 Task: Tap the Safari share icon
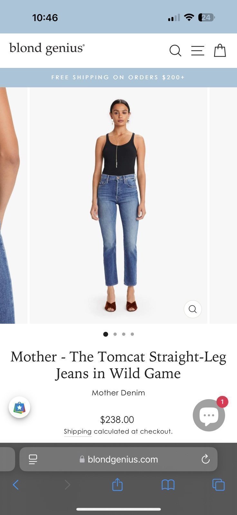118,484
